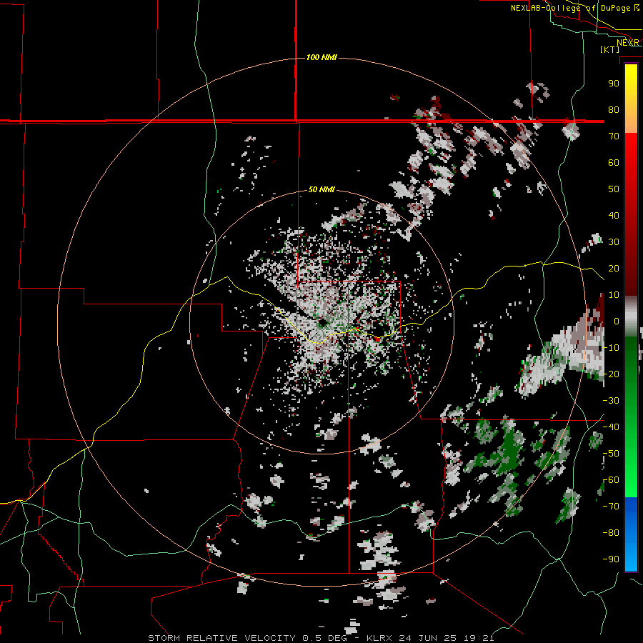This screenshot has height=643, width=643.
Task: Click the -30 knot scale label
Action: [x=611, y=401]
